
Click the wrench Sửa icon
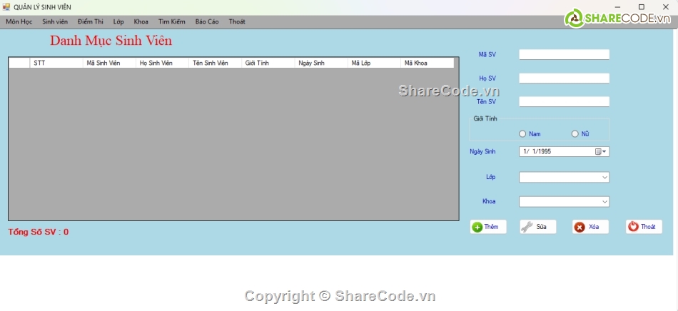point(527,227)
